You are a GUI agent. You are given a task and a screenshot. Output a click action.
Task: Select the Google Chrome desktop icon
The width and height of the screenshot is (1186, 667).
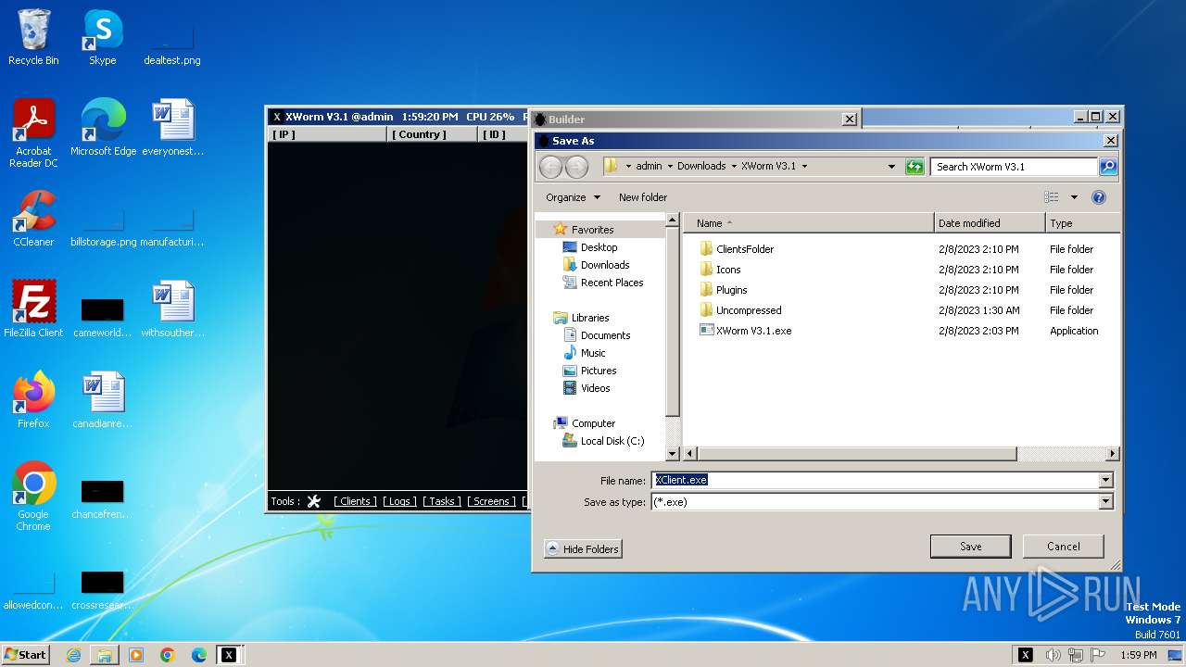pos(33,497)
